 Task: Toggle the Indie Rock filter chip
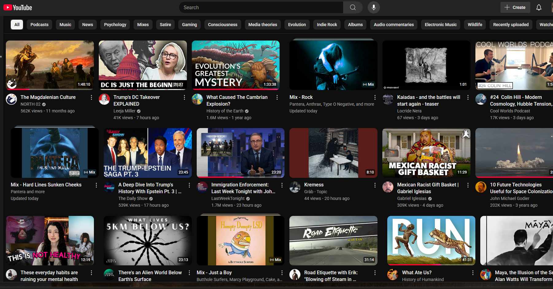pos(327,25)
